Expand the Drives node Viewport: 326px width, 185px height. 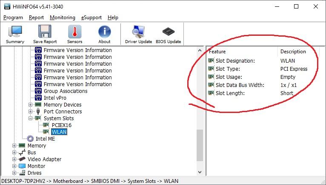click(14, 173)
